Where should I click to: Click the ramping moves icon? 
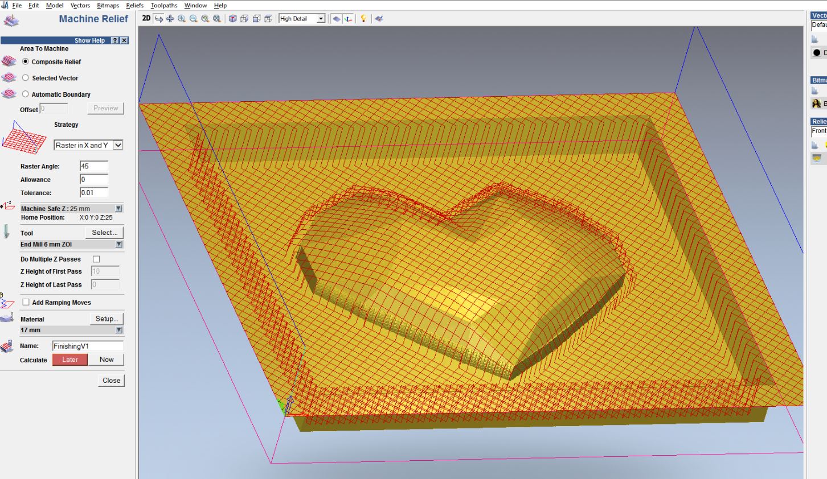click(7, 300)
